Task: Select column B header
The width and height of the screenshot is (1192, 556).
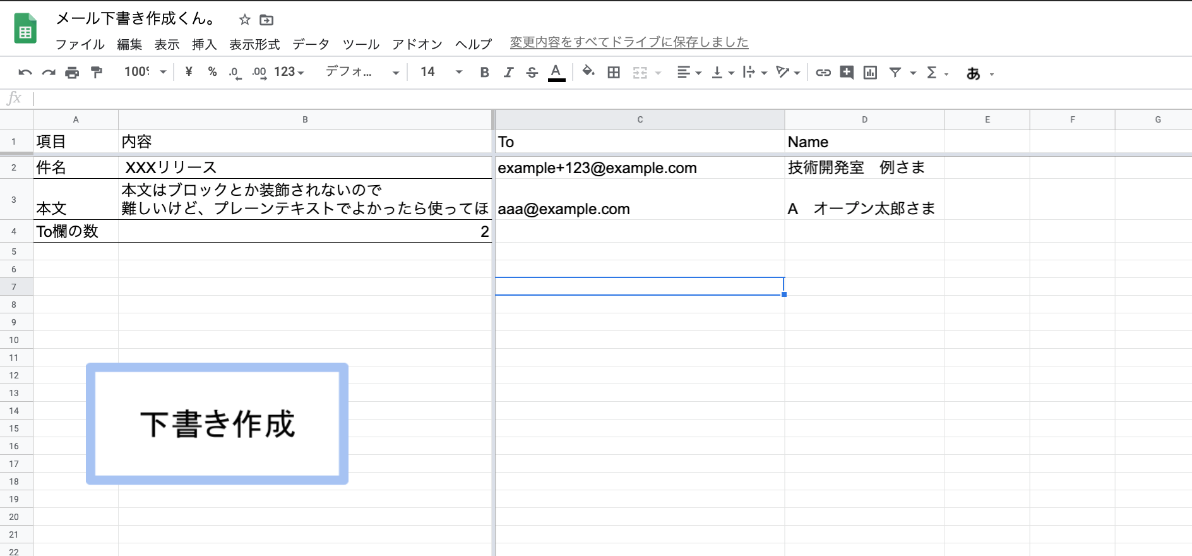Action: [305, 119]
